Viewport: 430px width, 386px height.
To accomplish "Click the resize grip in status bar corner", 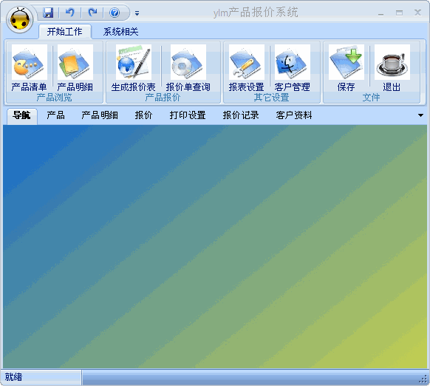I will click(423, 379).
